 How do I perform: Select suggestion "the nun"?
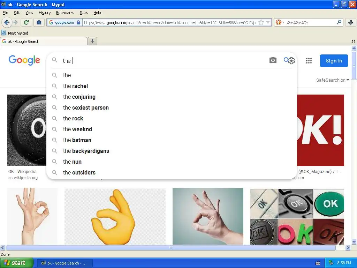[x=172, y=162]
